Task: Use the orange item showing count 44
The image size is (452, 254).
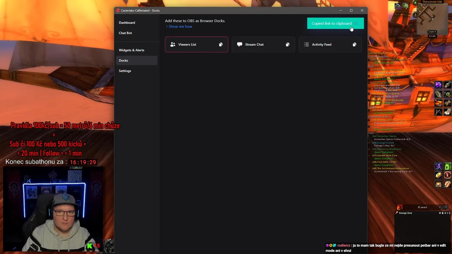Action: [438, 103]
